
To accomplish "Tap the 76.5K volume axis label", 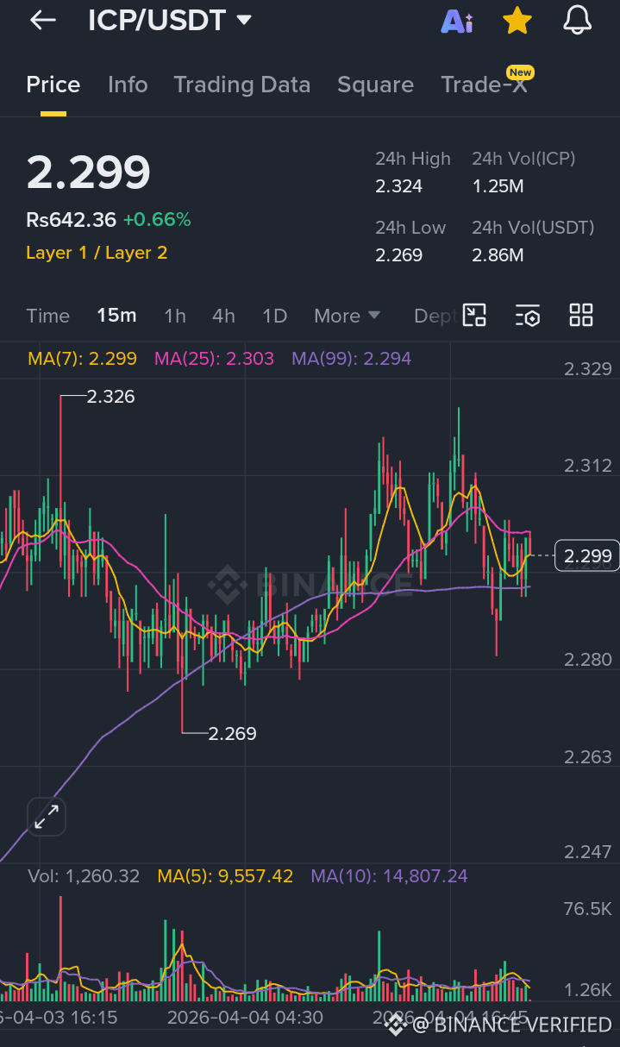I will coord(587,909).
